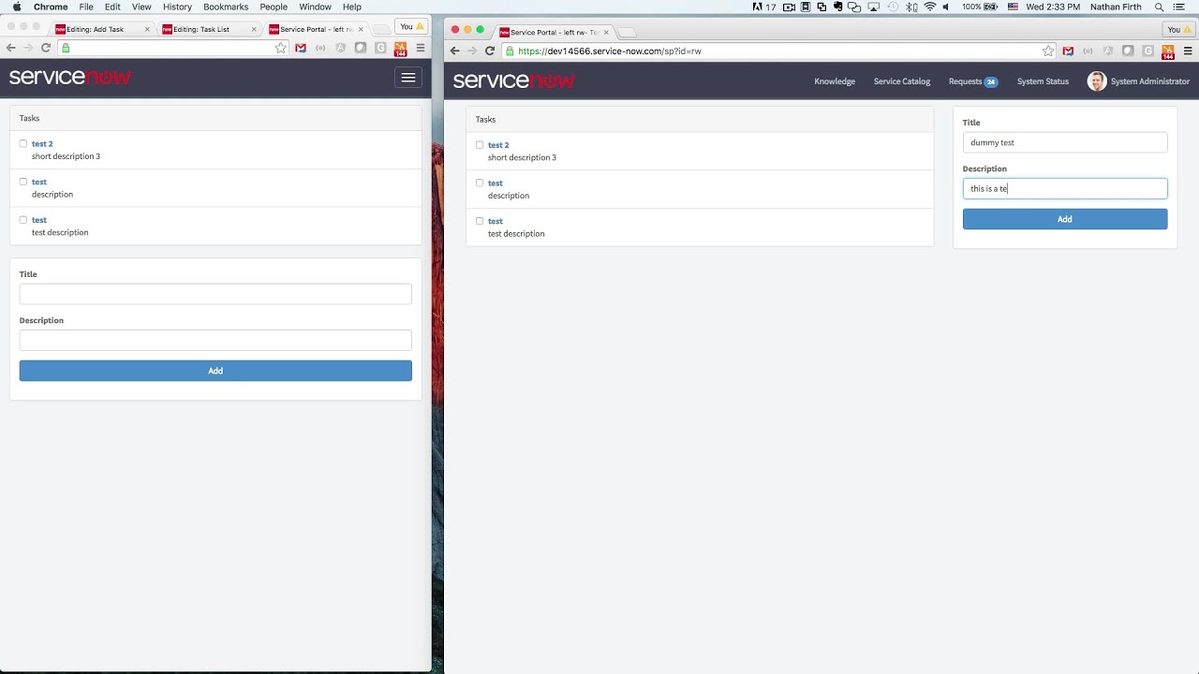Click the HubSpot 144 extension in the left window
This screenshot has height=674, width=1199.
[x=401, y=49]
